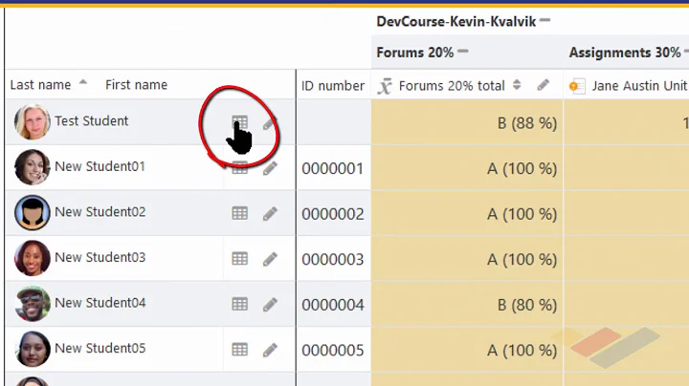Click the ID number column header
Image resolution: width=689 pixels, height=386 pixels.
(333, 86)
